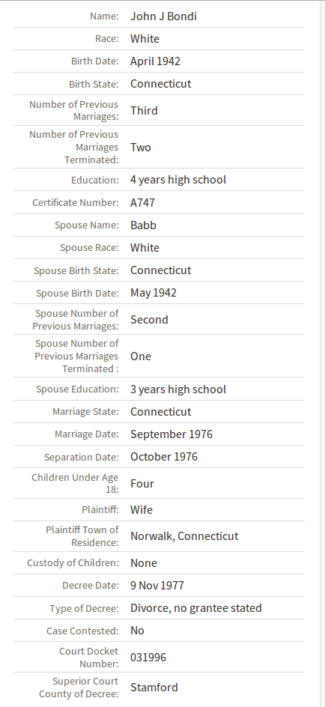Click the residence Norwalk, Connecticut
Screen dimensions: 325x707
[x=184, y=536]
